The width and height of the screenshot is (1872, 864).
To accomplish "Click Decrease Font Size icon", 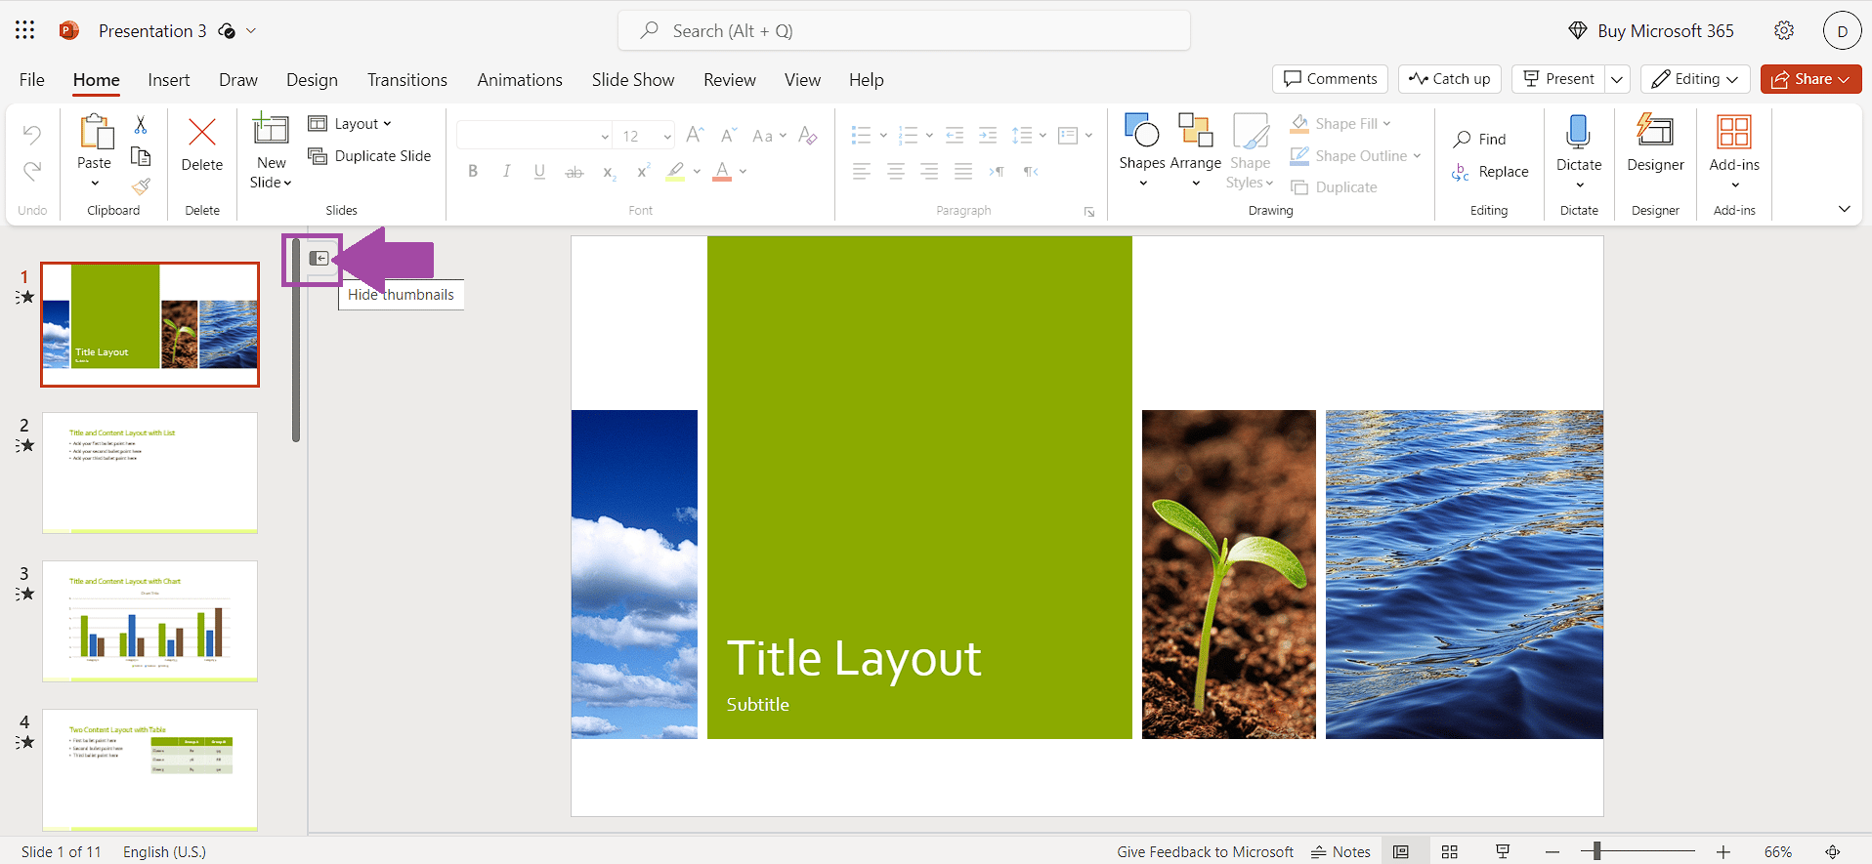I will coord(728,135).
